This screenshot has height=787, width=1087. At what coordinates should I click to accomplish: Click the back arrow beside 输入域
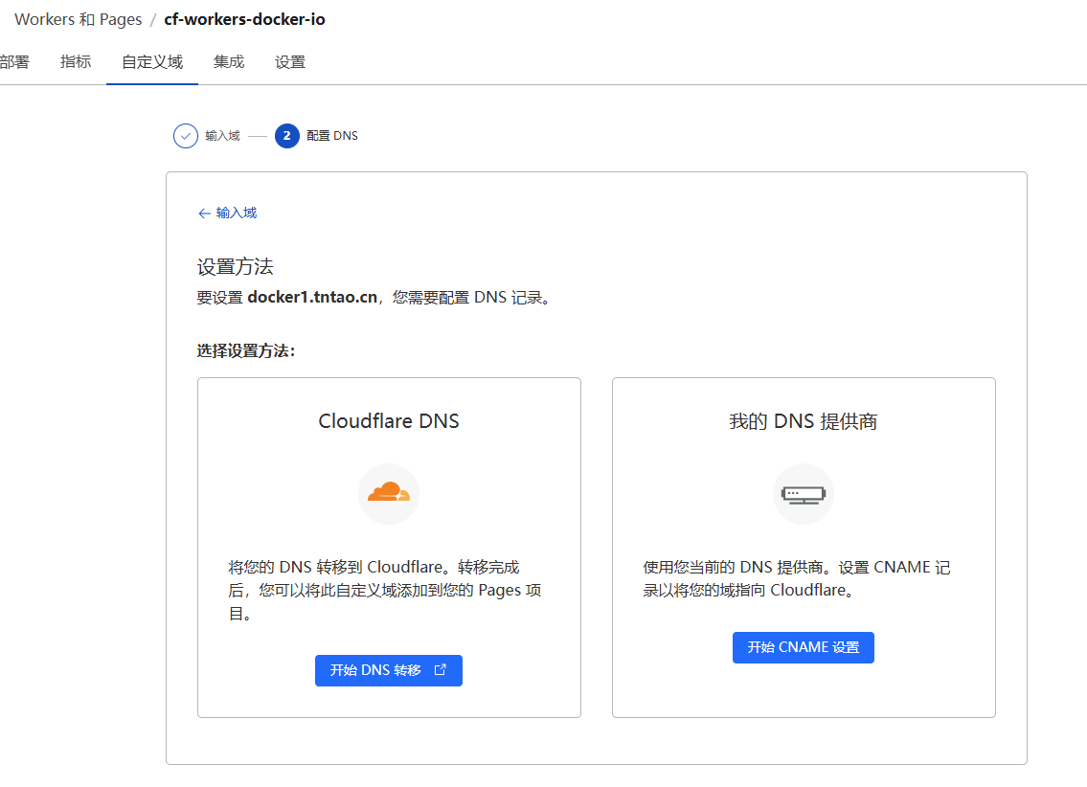[204, 214]
